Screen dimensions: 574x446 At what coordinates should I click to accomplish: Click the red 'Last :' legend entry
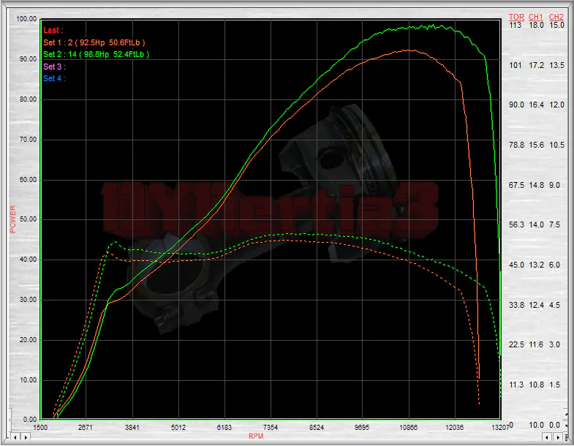pyautogui.click(x=53, y=30)
